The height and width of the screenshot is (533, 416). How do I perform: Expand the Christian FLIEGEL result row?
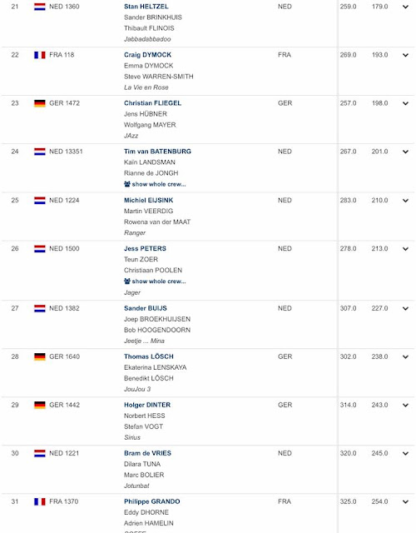coord(405,103)
